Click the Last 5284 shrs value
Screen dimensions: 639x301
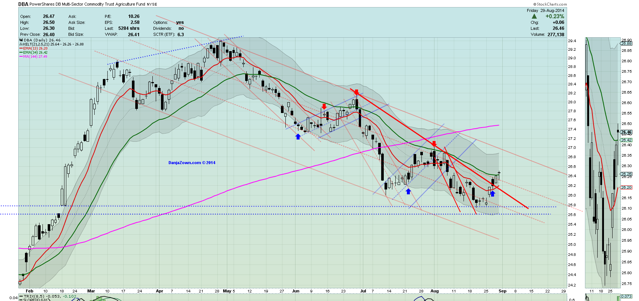[129, 28]
